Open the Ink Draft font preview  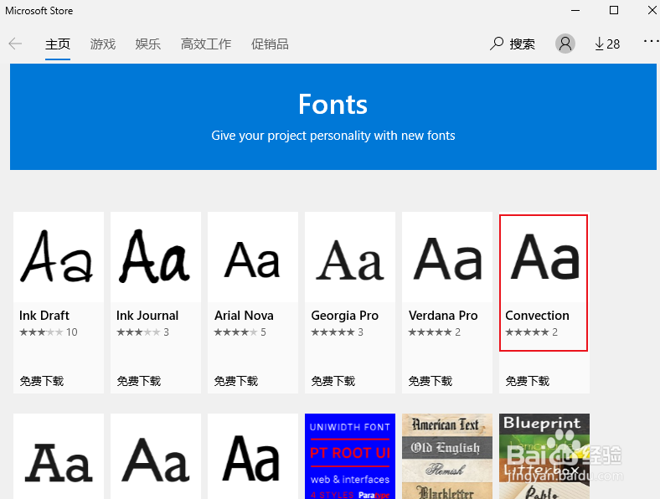(x=59, y=257)
